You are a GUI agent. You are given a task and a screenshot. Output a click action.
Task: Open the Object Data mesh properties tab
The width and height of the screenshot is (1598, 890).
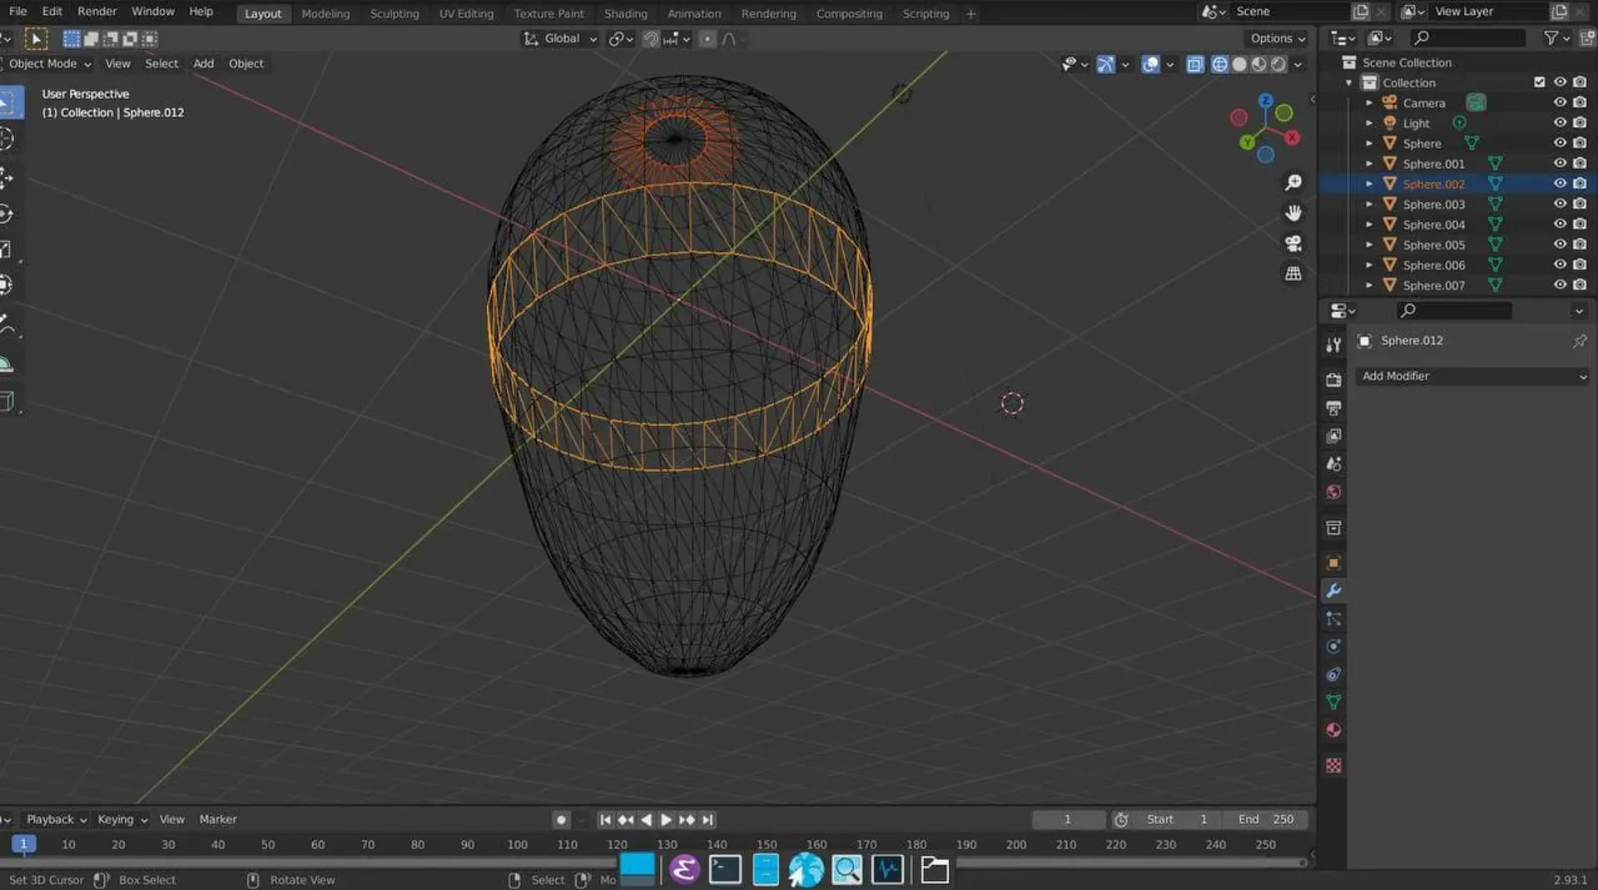point(1333,702)
